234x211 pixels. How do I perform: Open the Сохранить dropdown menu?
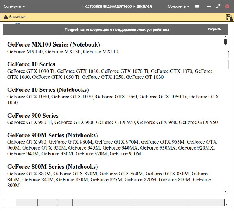[178, 6]
